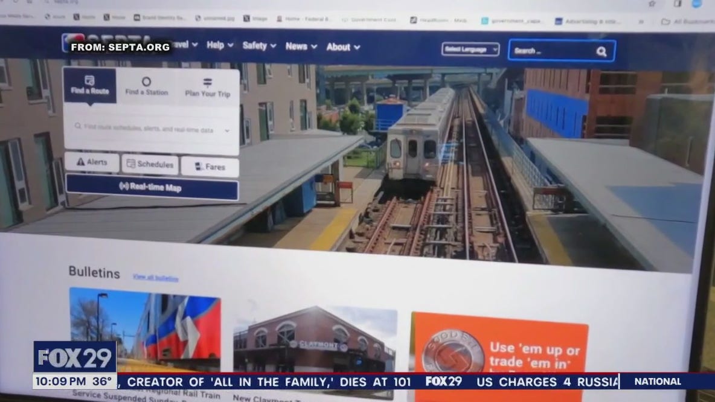Click the browser side panel icon

click(678, 4)
